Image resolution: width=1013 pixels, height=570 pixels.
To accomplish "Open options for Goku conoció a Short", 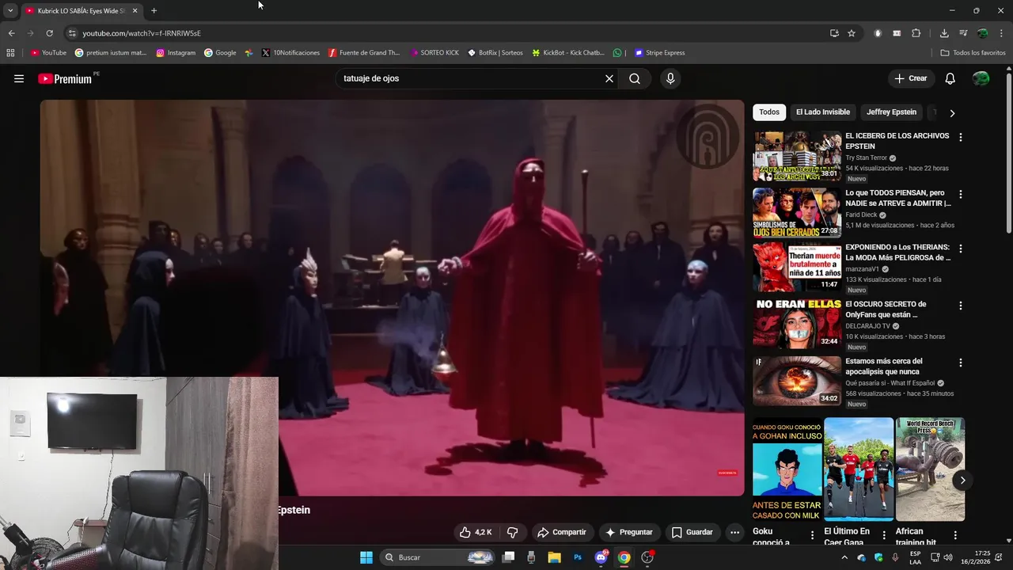I will tap(812, 535).
